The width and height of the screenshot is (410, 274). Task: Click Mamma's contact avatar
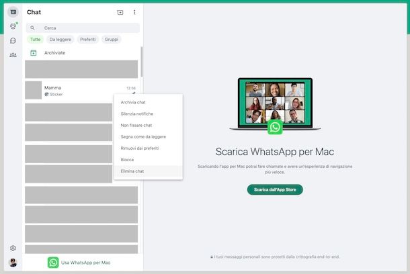tap(33, 91)
